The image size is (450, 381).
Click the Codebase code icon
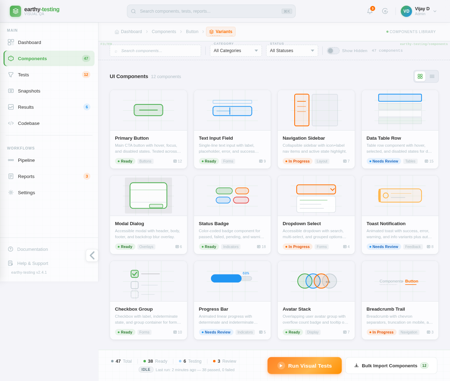tap(11, 123)
